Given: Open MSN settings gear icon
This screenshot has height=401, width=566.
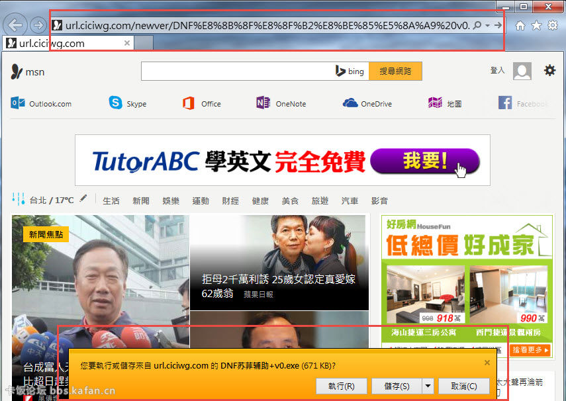Looking at the screenshot, I should [x=549, y=70].
